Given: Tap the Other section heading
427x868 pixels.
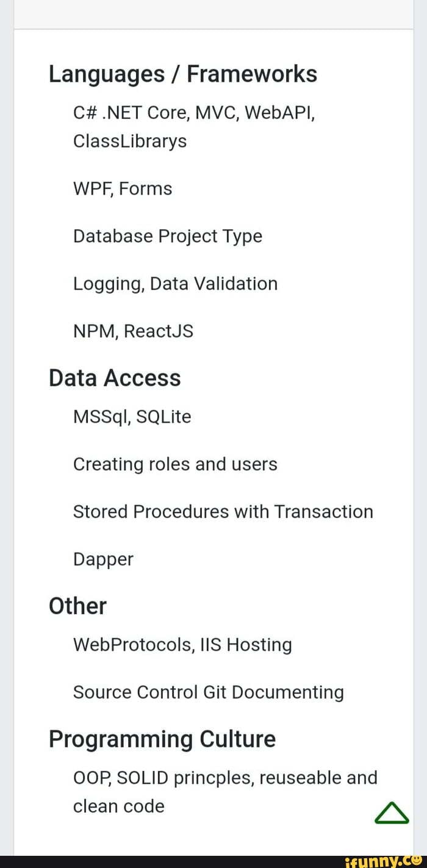Looking at the screenshot, I should click(77, 606).
